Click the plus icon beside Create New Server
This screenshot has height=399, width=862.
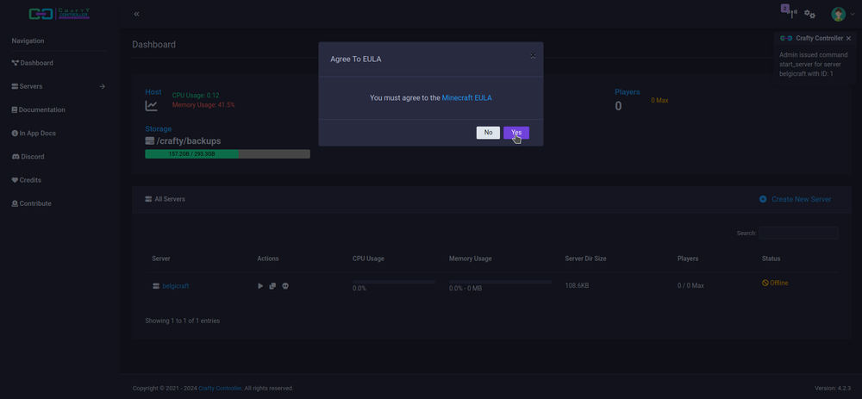[763, 199]
